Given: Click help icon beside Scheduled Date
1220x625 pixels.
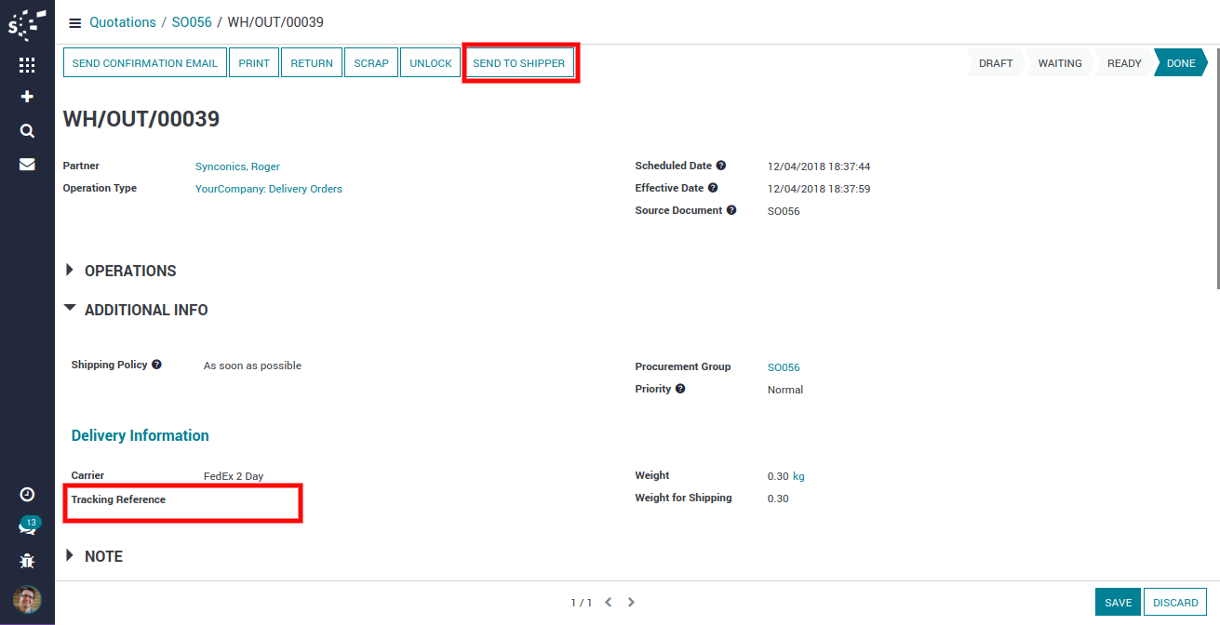Looking at the screenshot, I should [721, 166].
